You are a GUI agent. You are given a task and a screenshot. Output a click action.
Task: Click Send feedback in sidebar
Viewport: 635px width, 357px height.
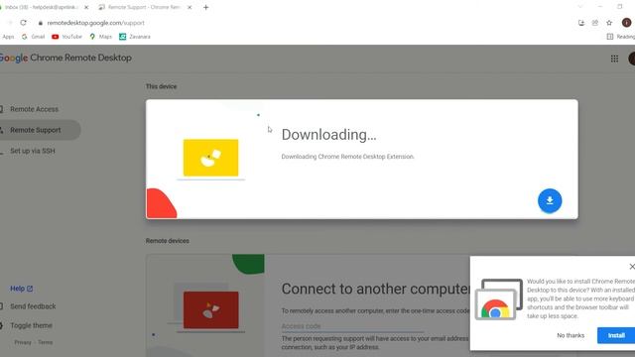(x=33, y=306)
